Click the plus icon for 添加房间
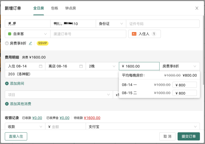 pyautogui.click(x=7, y=84)
